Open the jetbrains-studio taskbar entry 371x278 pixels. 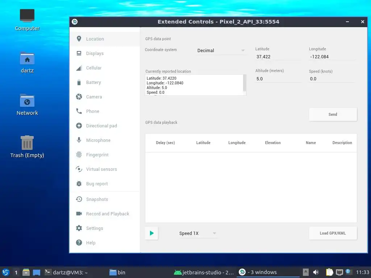[x=204, y=272]
